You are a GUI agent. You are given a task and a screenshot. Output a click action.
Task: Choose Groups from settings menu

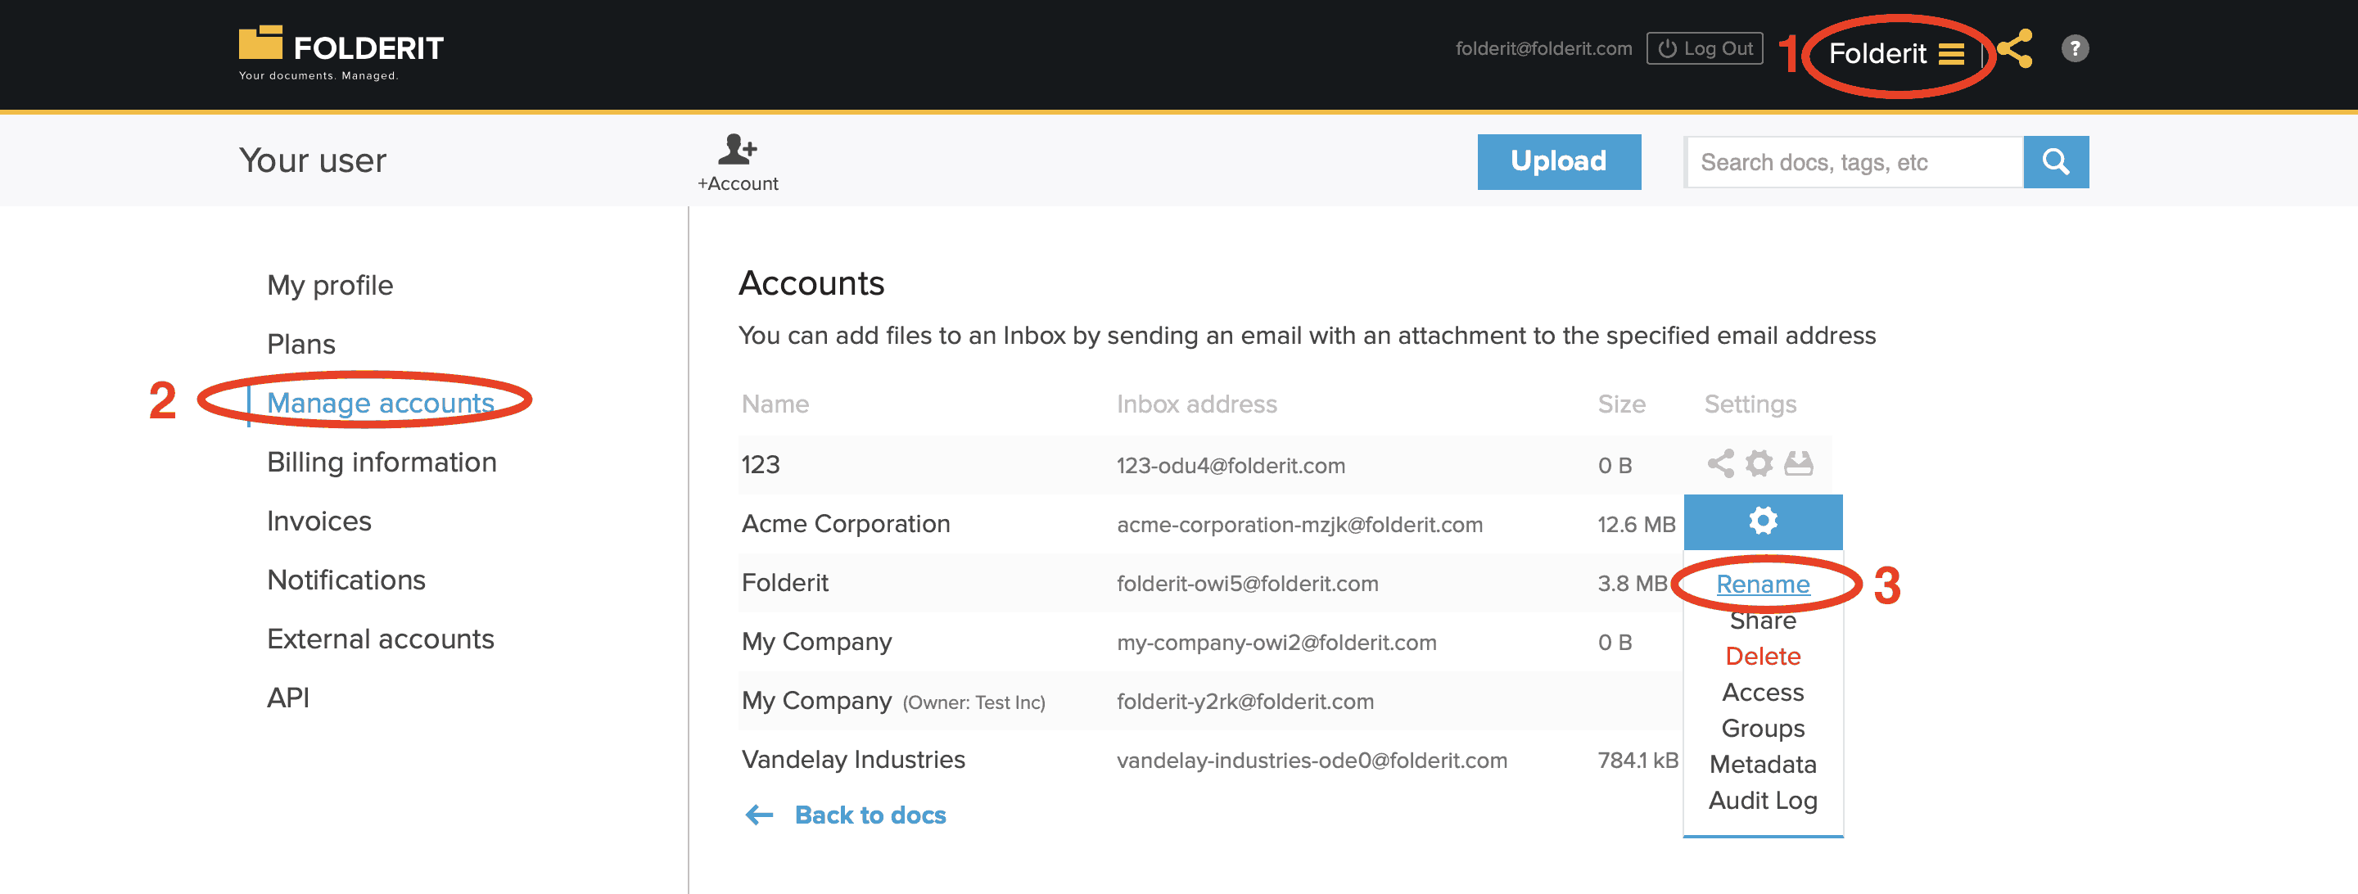tap(1762, 729)
